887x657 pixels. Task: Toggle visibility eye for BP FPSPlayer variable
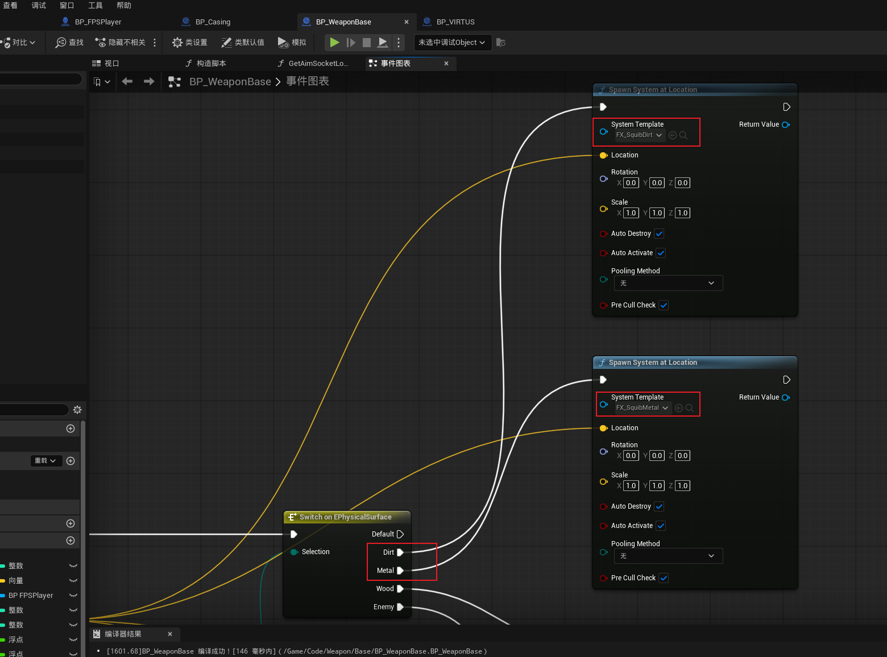tap(73, 596)
